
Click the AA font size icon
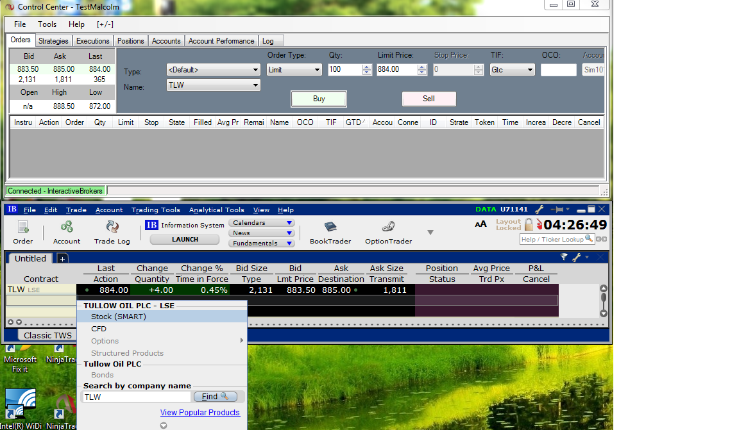[480, 225]
